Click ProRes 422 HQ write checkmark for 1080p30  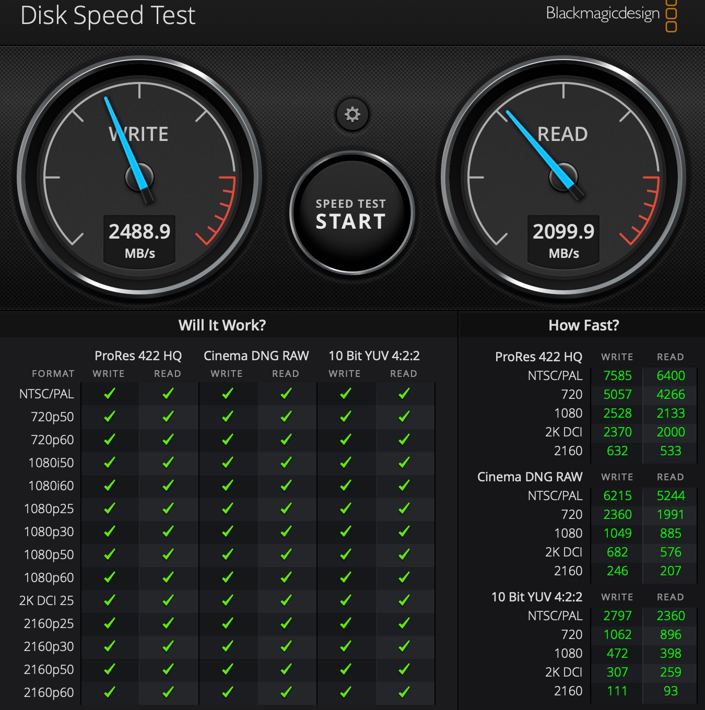coord(110,531)
